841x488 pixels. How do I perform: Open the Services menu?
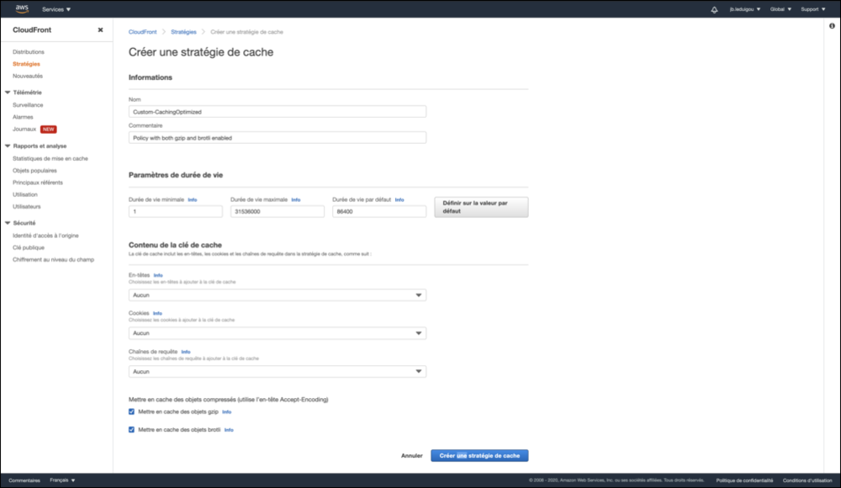click(56, 9)
